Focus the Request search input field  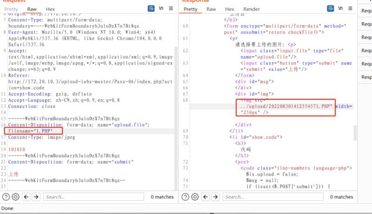(x=93, y=197)
